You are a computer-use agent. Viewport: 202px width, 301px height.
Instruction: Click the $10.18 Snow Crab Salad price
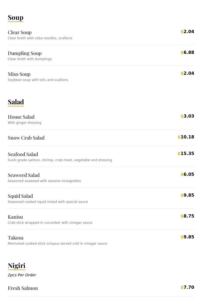click(x=186, y=137)
